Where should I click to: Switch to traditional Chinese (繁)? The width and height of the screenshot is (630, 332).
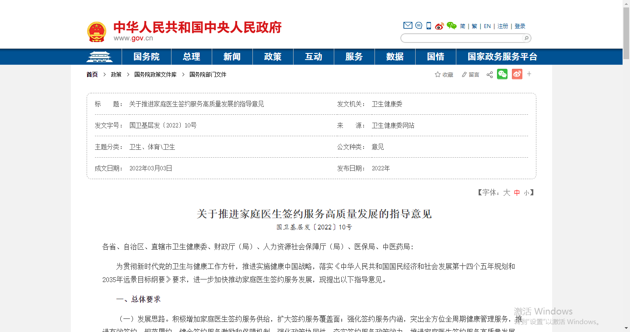(x=474, y=26)
